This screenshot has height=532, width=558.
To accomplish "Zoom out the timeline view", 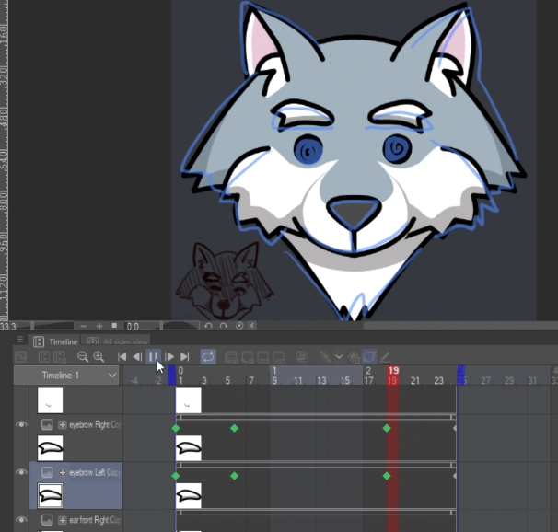I will 82,356.
